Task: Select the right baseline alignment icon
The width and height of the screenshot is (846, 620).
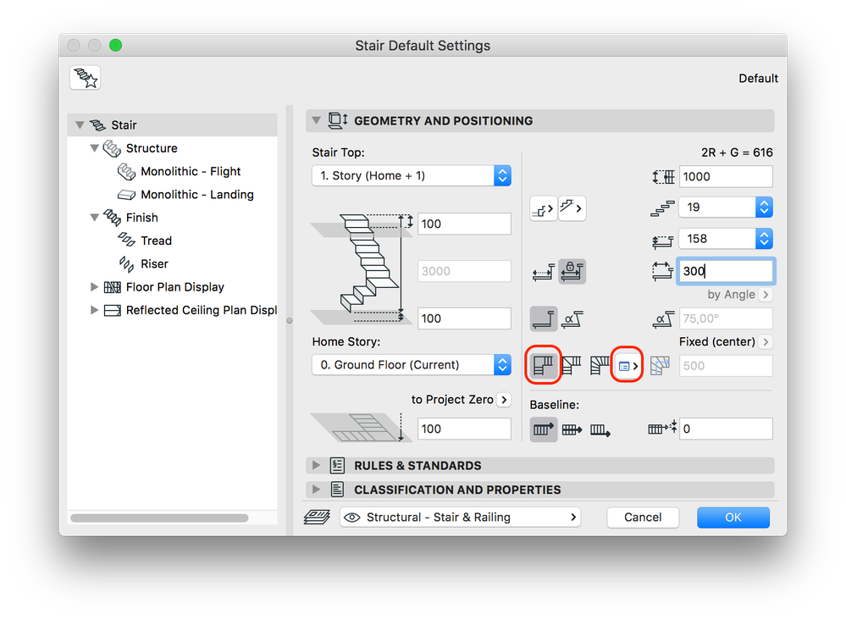Action: tap(600, 429)
